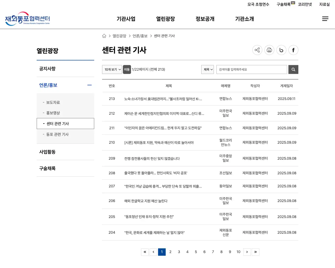Open the hamburger menu icon
Screen dimensions: 335x268
coord(325,19)
